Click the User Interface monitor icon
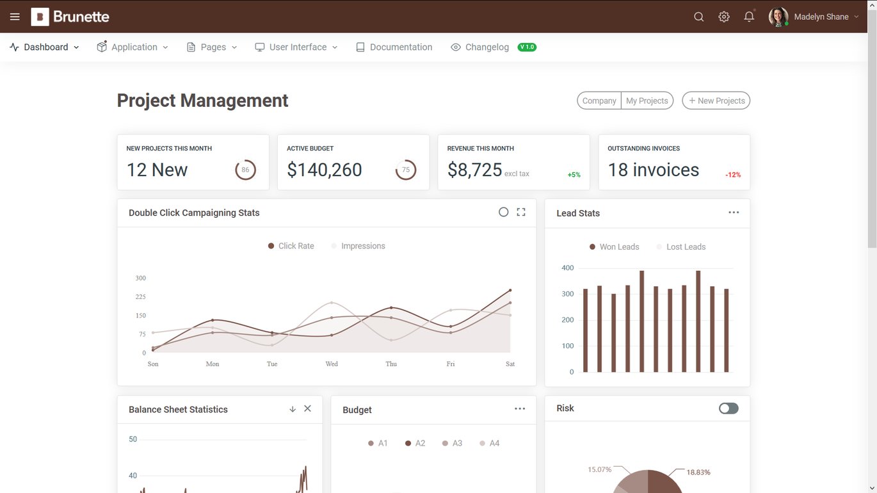This screenshot has height=493, width=877. tap(260, 47)
